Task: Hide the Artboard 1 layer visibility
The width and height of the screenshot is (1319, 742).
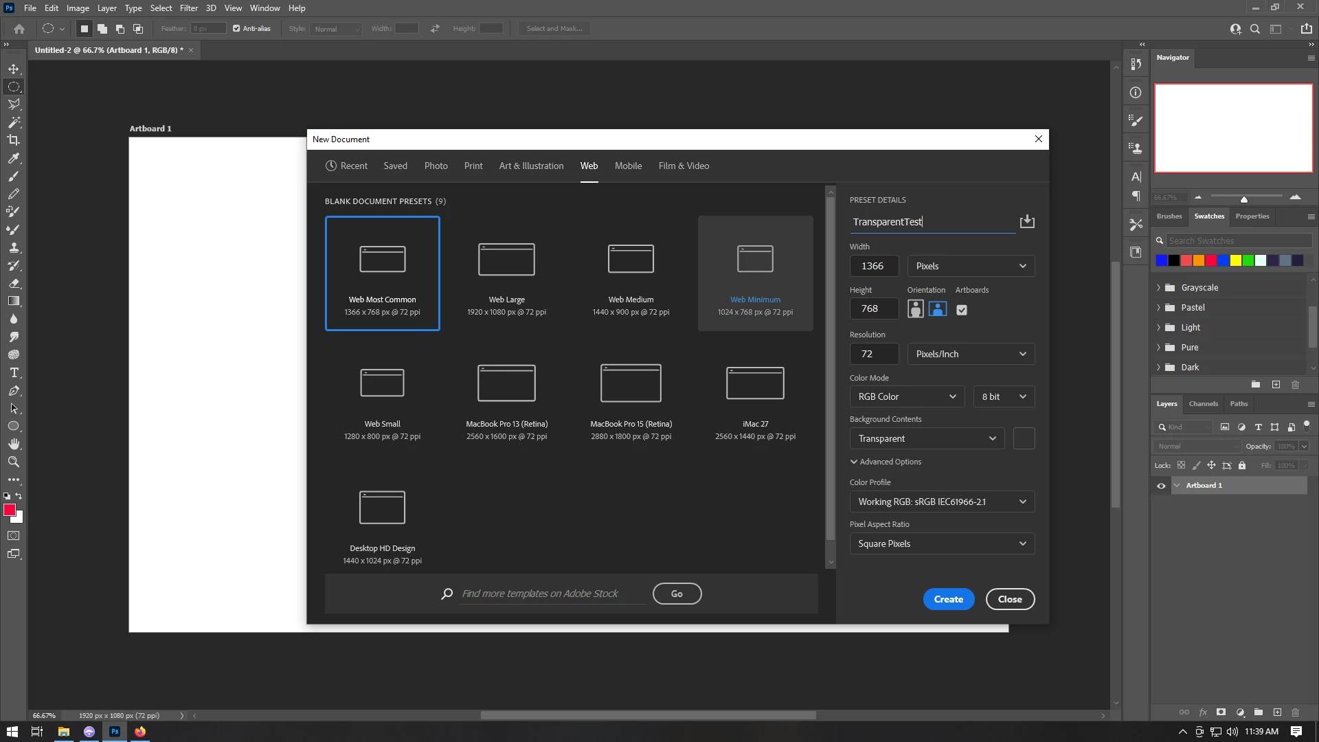Action: 1161,486
